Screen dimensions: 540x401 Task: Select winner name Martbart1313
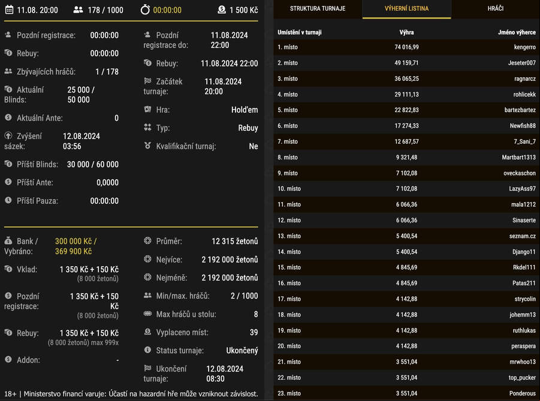(x=518, y=158)
